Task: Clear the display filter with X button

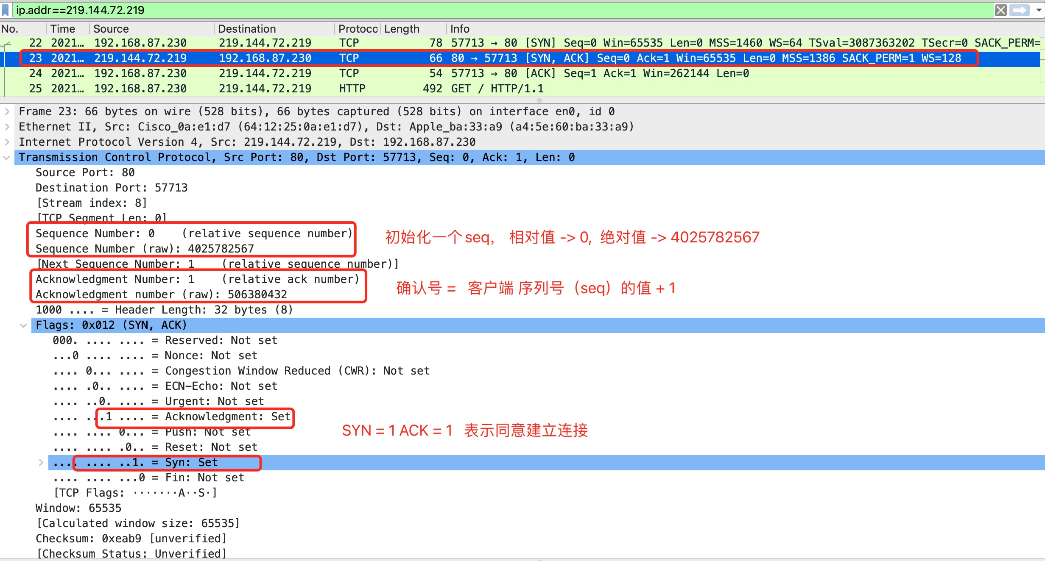Action: click(x=1000, y=10)
